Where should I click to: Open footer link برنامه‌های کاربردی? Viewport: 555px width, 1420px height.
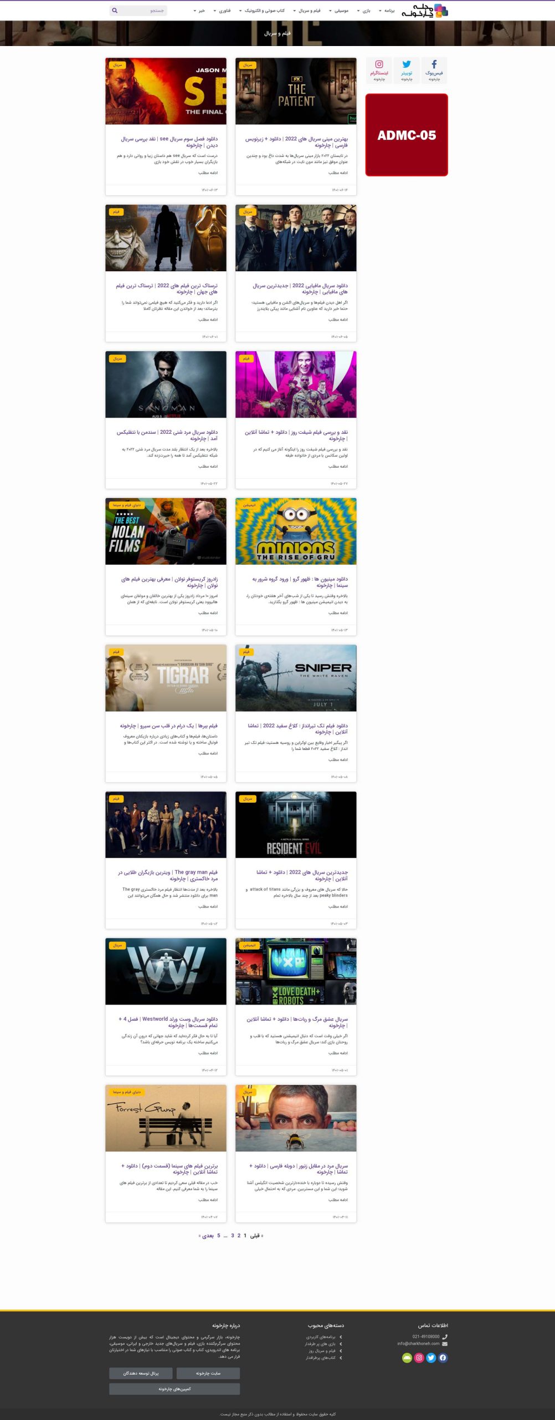point(321,1337)
